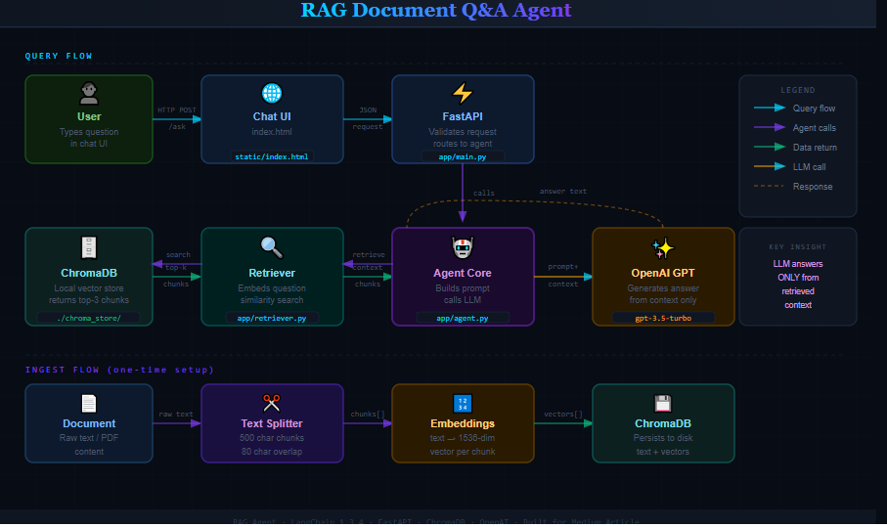Click the 'HTTP POST' arrow label
The height and width of the screenshot is (527, 887).
pos(176,110)
